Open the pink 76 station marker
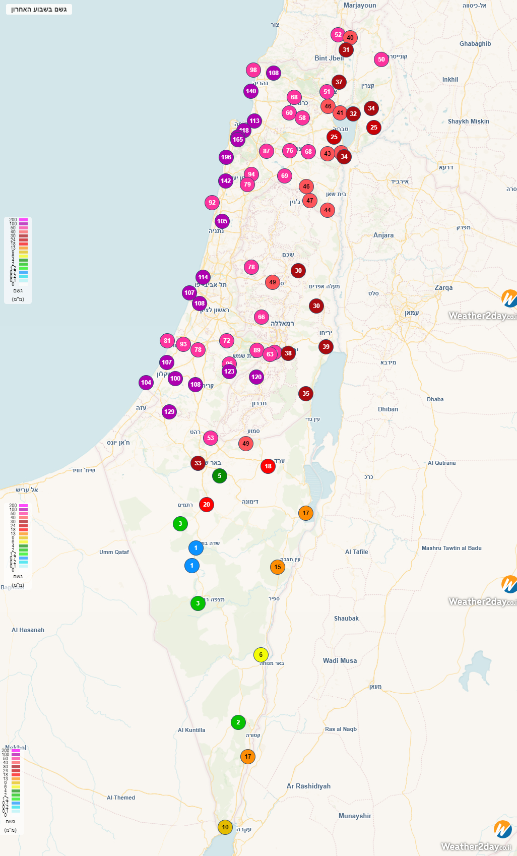The width and height of the screenshot is (517, 856). coord(290,151)
